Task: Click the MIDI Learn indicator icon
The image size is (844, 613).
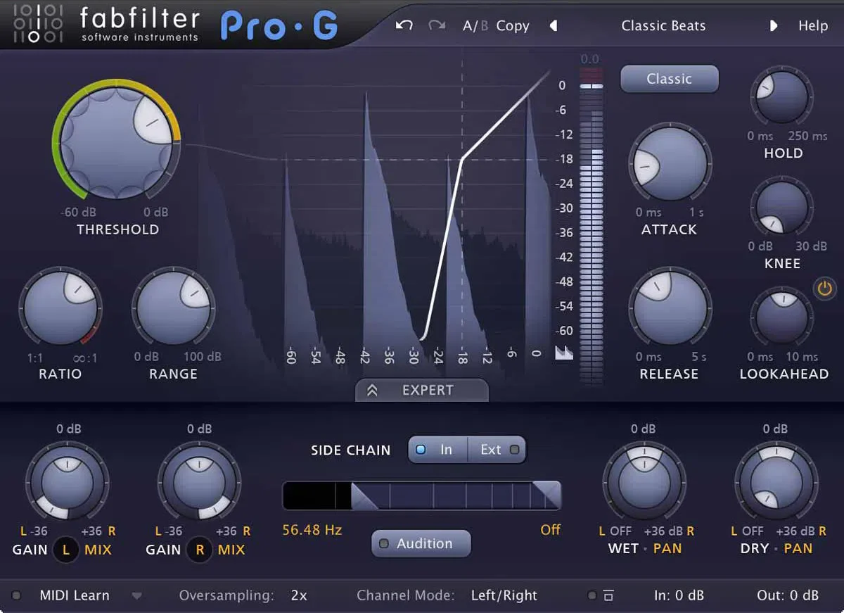Action: (17, 595)
